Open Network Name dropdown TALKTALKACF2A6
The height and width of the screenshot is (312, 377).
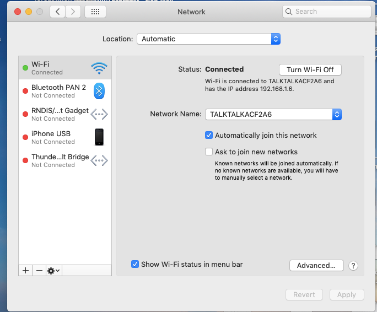(273, 114)
